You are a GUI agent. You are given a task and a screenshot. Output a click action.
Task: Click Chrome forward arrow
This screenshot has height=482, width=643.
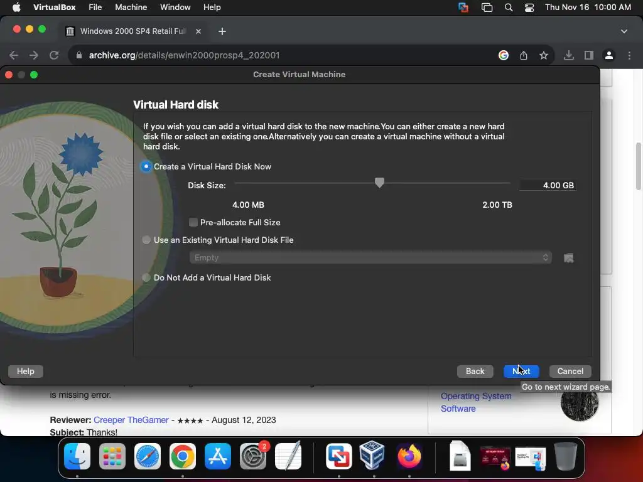click(34, 55)
